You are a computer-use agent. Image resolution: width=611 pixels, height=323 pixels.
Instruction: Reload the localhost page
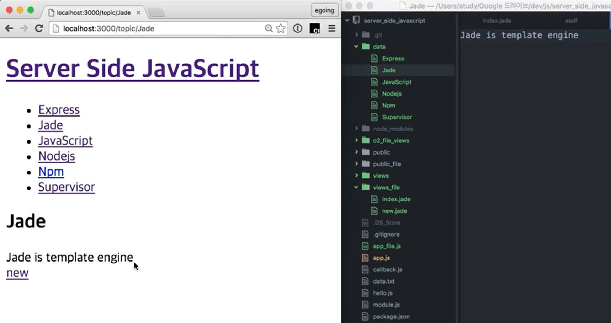click(39, 28)
